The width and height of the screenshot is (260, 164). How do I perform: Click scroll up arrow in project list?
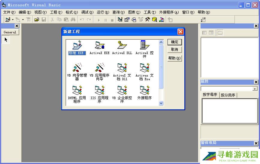coord(161,42)
